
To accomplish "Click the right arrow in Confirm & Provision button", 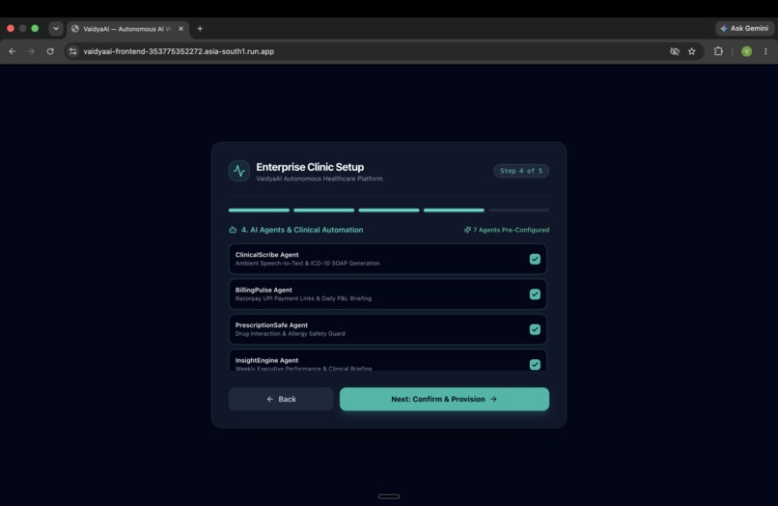I will pos(493,399).
